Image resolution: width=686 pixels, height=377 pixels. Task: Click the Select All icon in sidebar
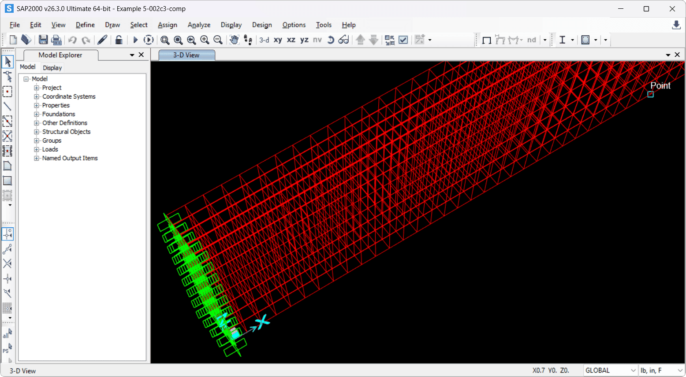(7, 333)
